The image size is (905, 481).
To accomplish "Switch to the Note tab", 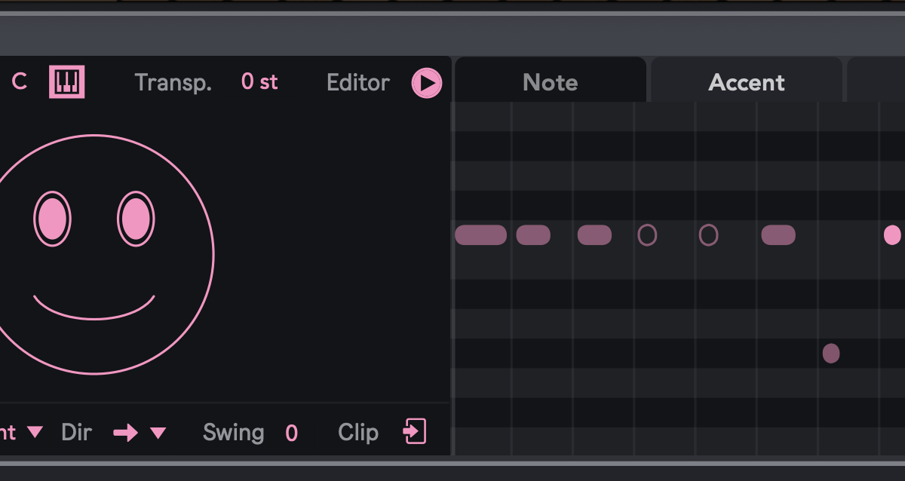I will [550, 82].
